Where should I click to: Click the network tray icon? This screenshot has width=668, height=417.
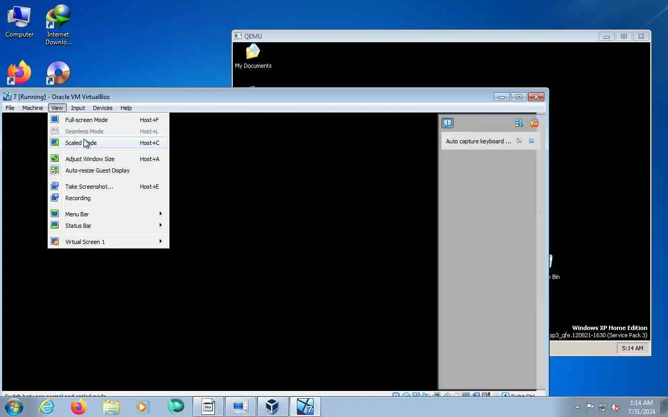click(603, 407)
